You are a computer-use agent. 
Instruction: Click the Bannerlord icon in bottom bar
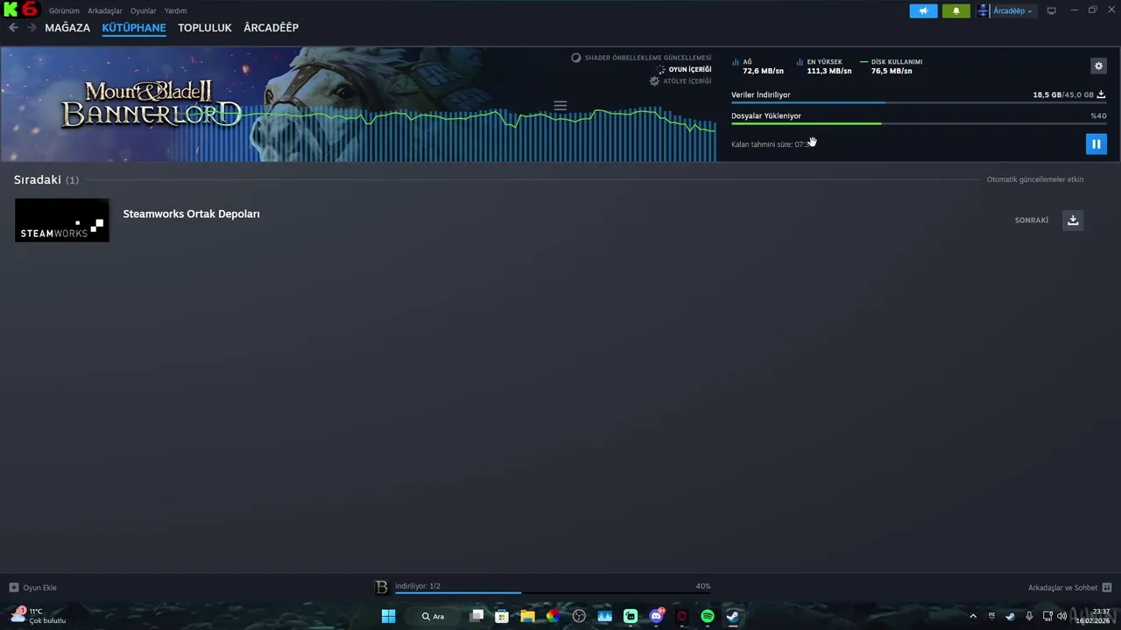click(x=381, y=587)
